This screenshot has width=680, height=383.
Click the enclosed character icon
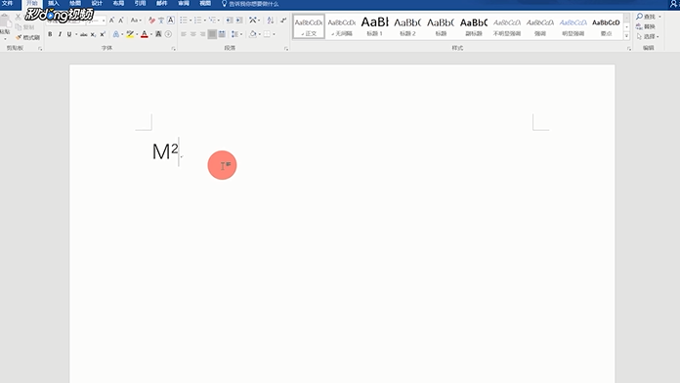click(x=168, y=34)
